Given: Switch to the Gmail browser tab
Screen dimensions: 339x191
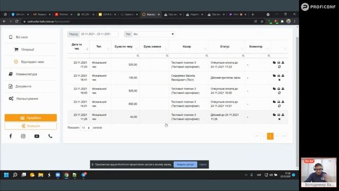Looking at the screenshot, I should pos(42,14).
